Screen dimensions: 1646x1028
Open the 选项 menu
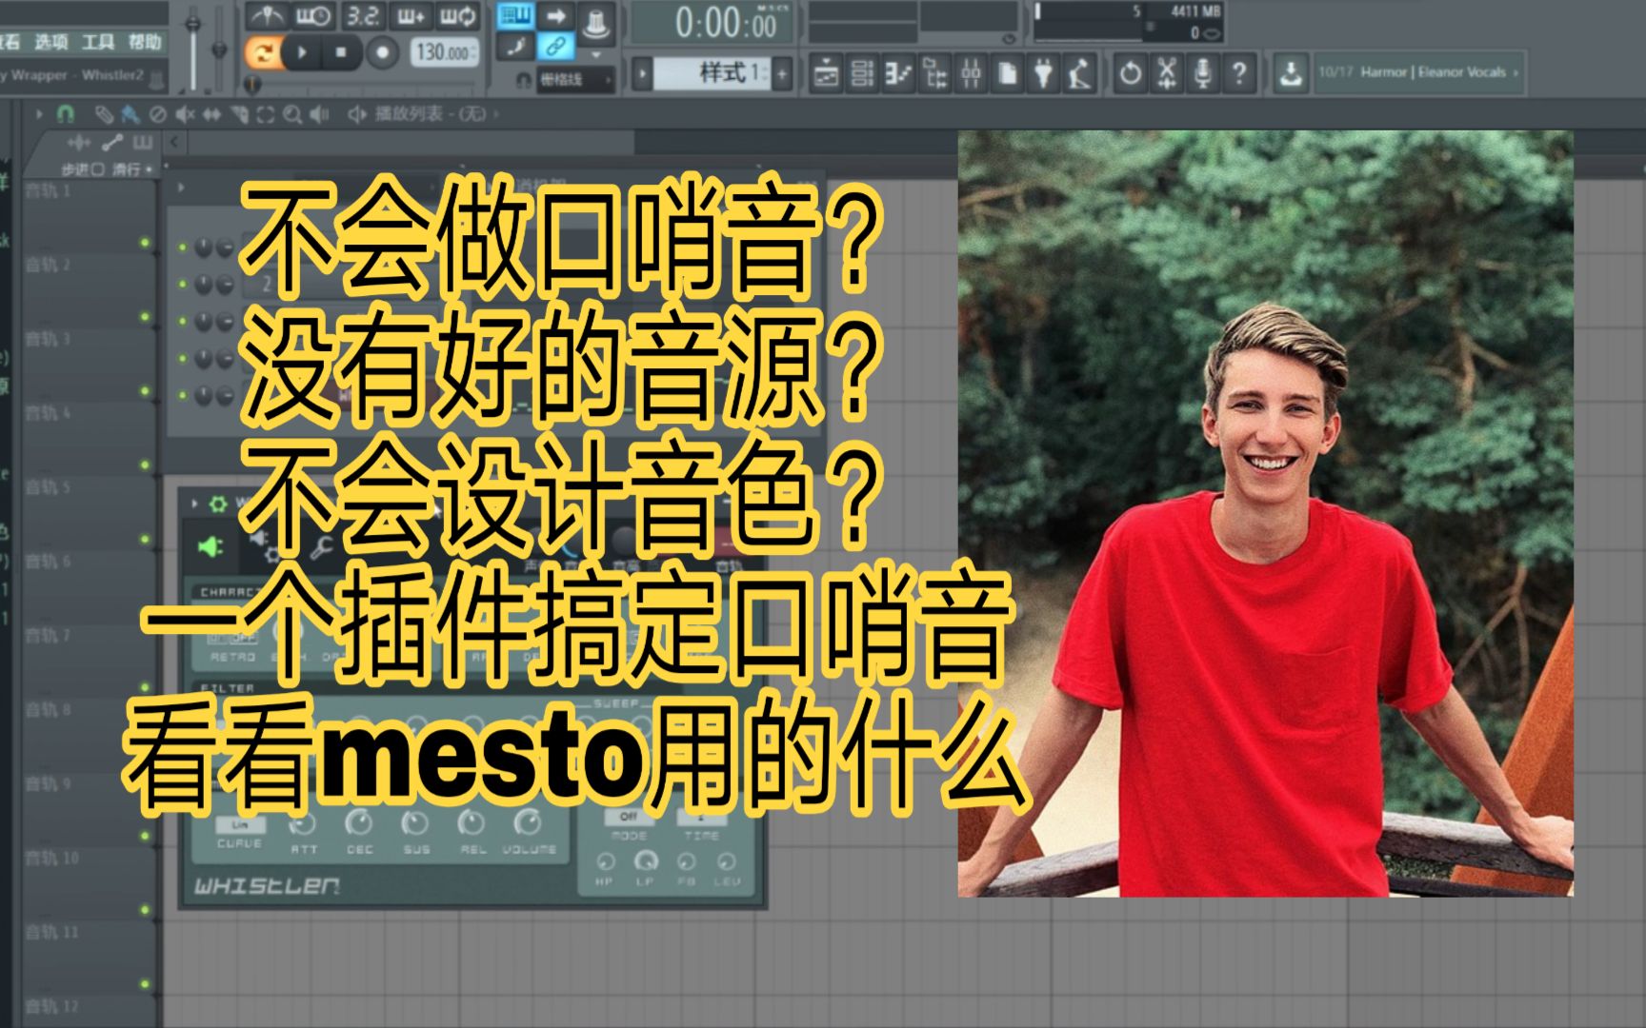coord(51,42)
